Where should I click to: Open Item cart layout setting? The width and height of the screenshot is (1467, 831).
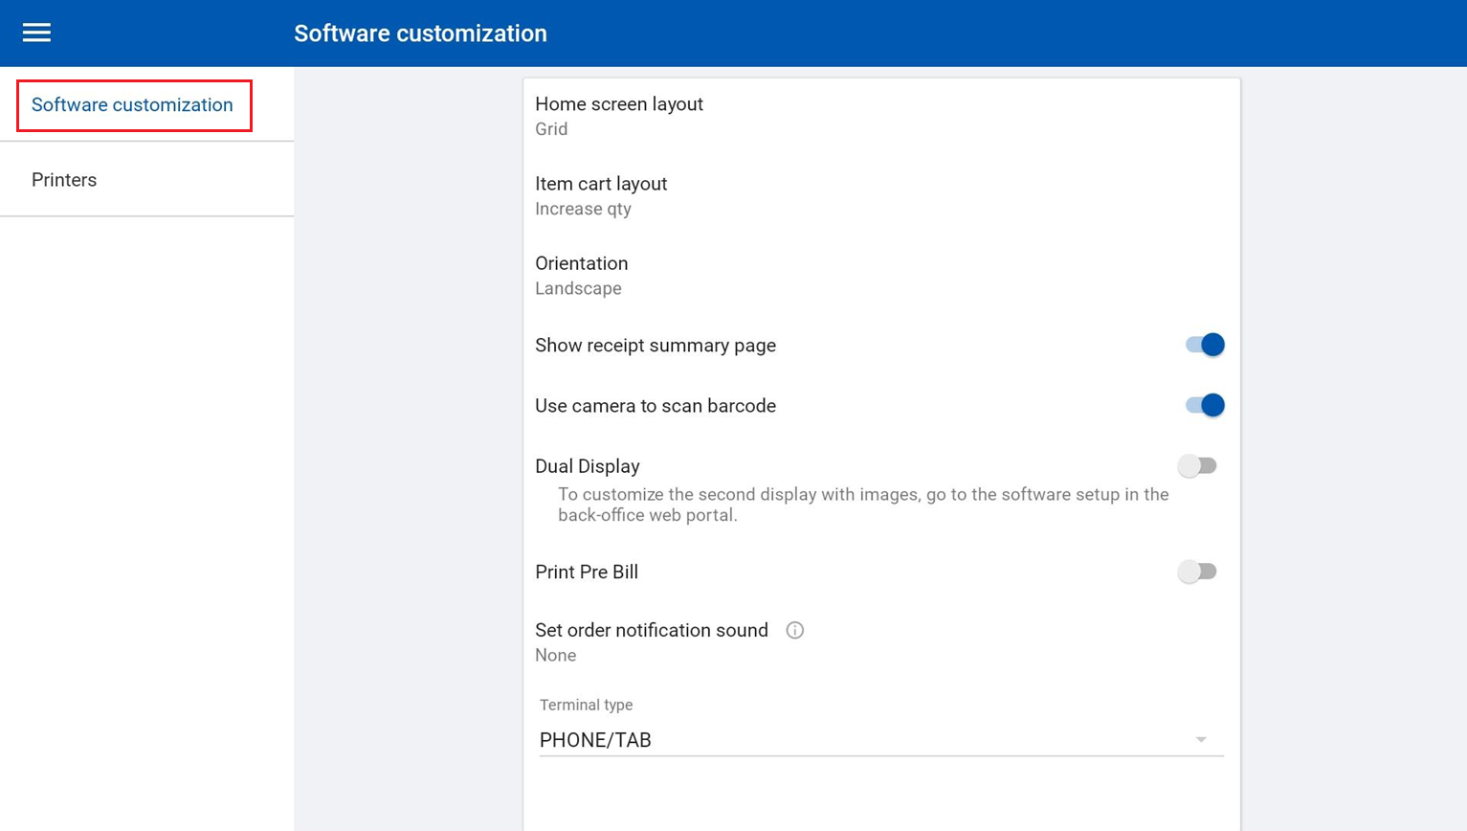coord(601,184)
